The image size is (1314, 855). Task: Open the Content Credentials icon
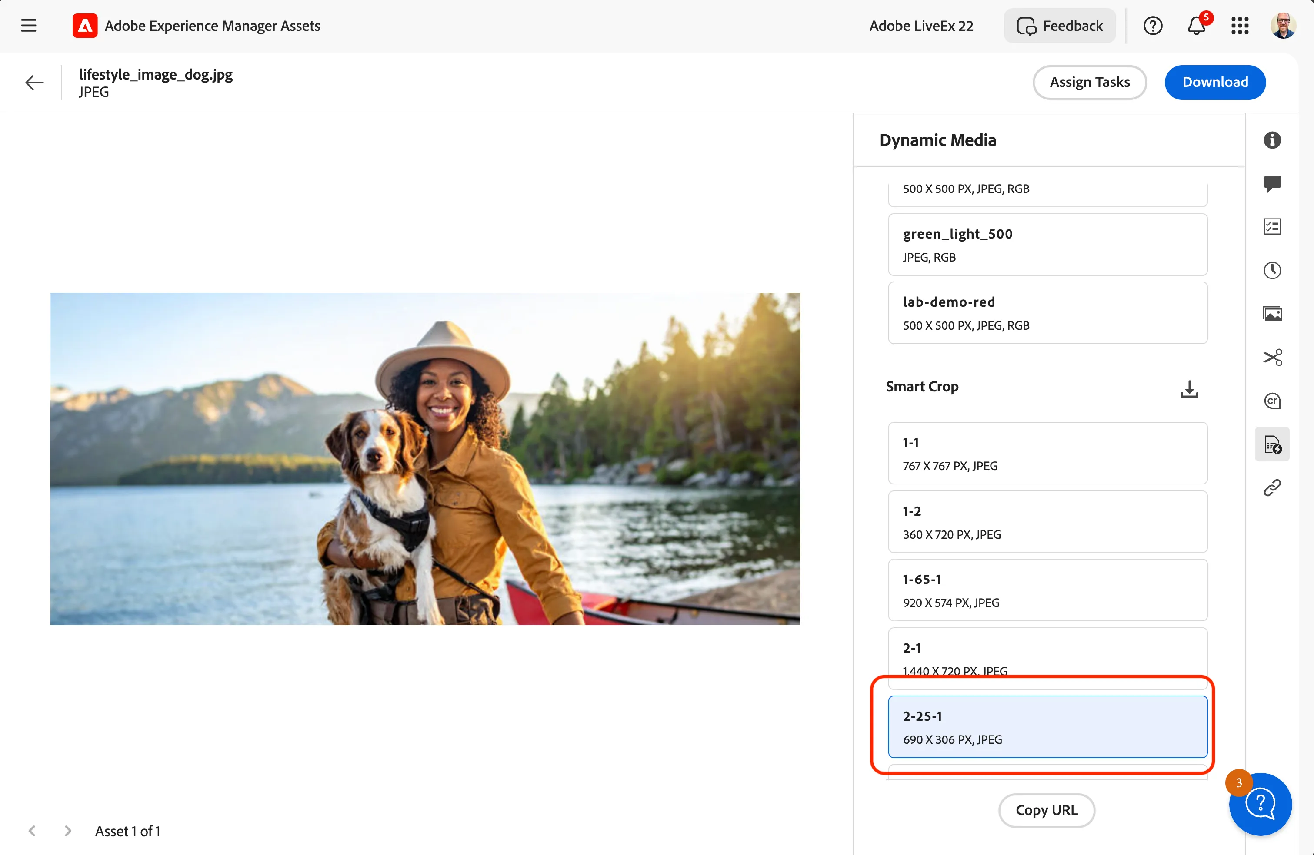point(1272,401)
